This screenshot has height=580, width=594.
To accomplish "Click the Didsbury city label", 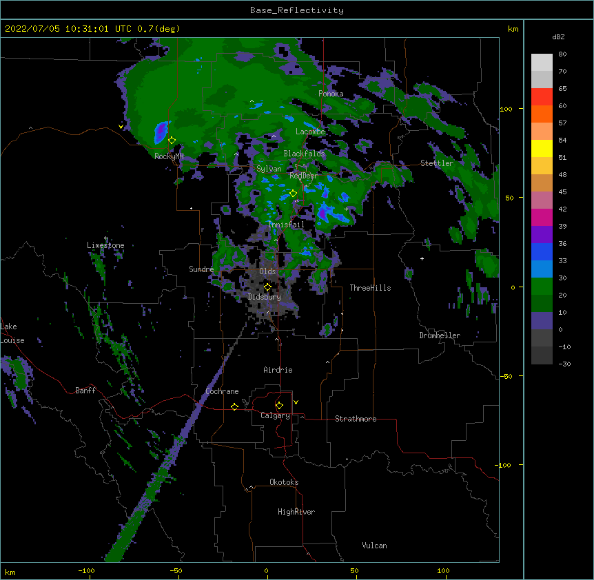I will pyautogui.click(x=264, y=297).
